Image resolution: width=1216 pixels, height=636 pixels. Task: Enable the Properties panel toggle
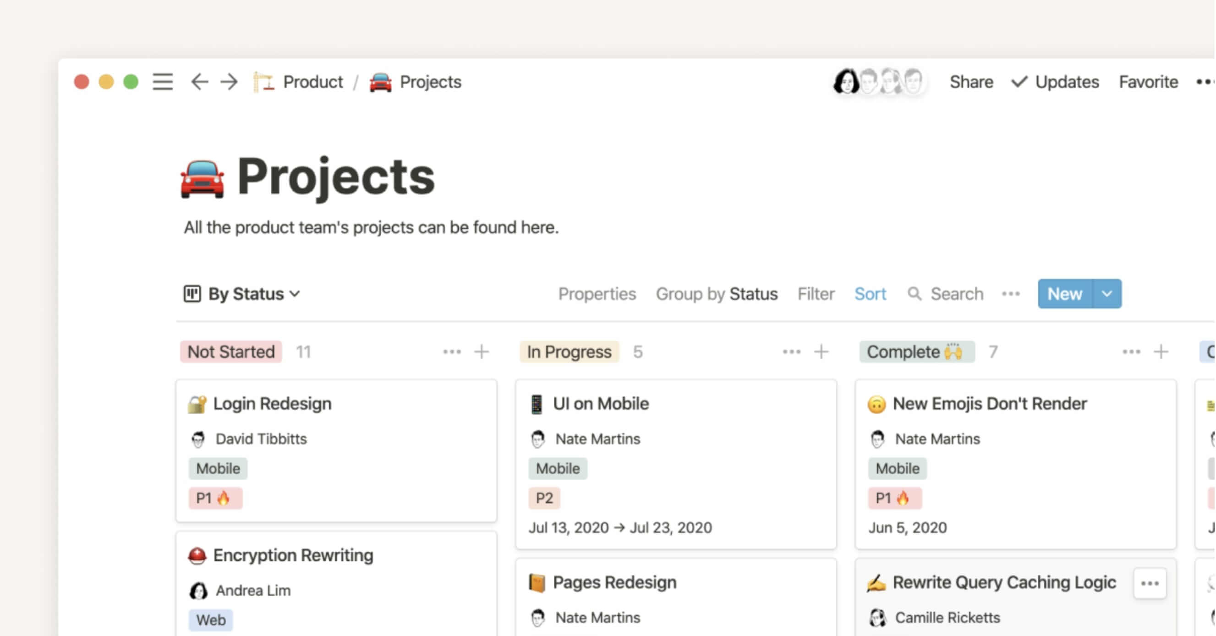click(x=598, y=293)
